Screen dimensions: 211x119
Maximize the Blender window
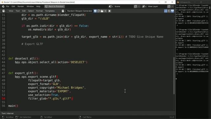[x=166, y=2]
